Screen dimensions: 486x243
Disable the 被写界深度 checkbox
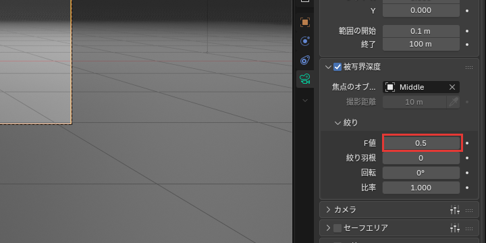click(x=337, y=67)
